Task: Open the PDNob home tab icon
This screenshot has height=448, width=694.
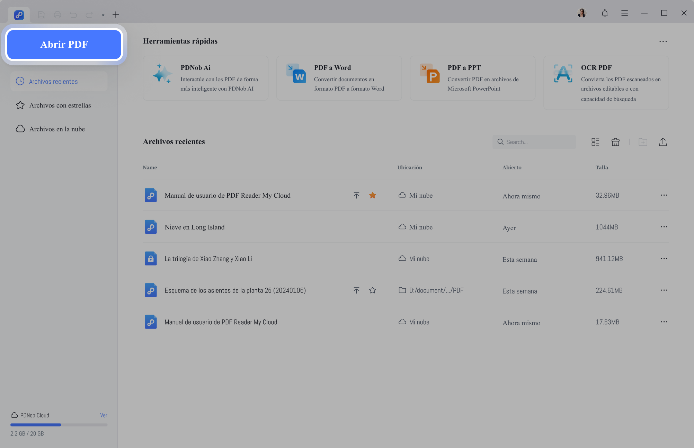Action: point(19,15)
